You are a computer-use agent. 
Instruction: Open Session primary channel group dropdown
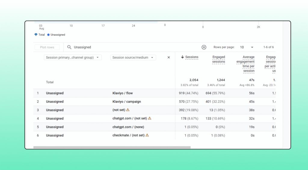pos(72,58)
